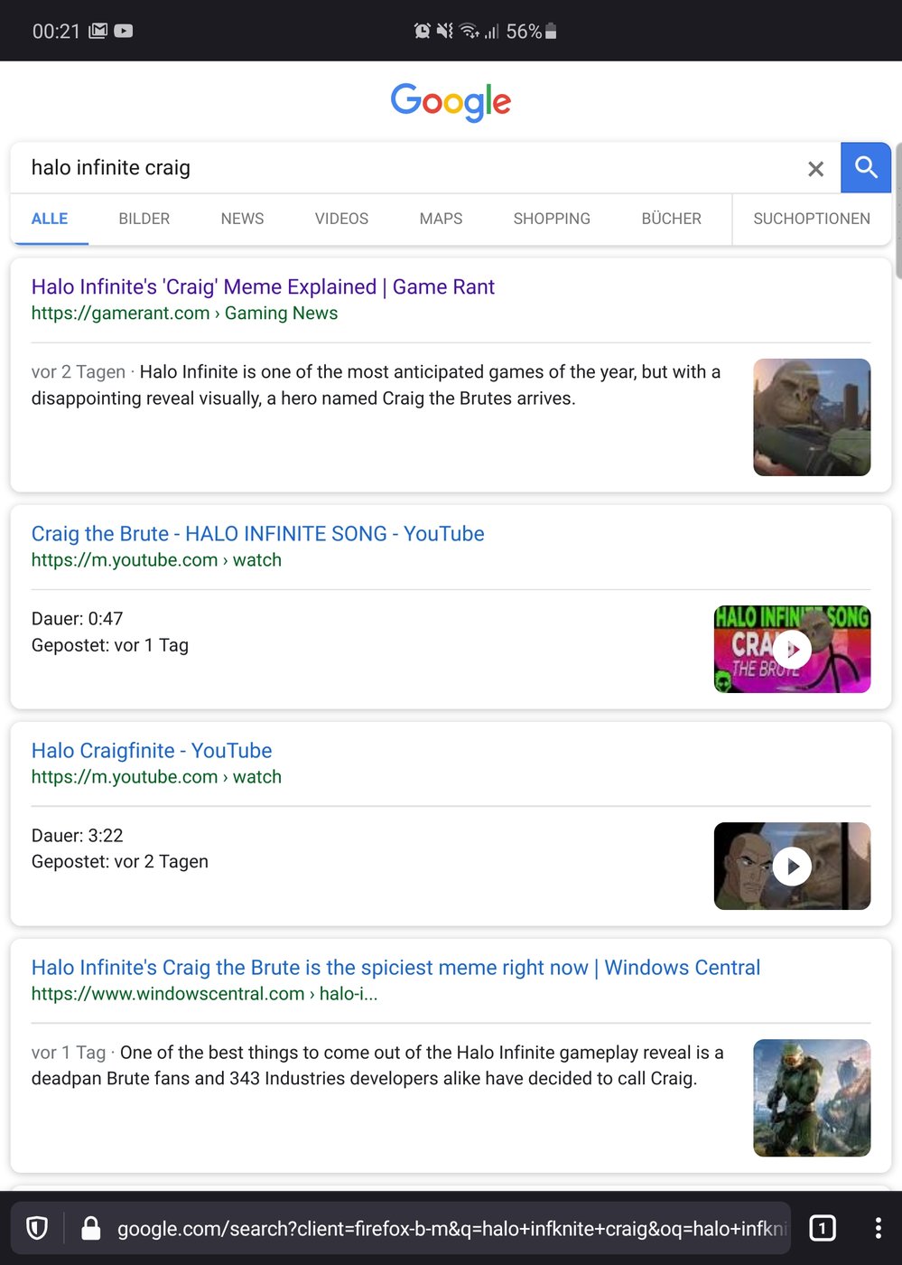Screen dimensions: 902x1265
Task: Open the Halo Craigfinite YouTube link
Action: point(152,750)
